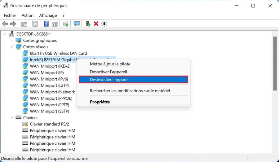Select the WAN Miniport (Network row
This screenshot has height=162, width=279.
coord(52,92)
